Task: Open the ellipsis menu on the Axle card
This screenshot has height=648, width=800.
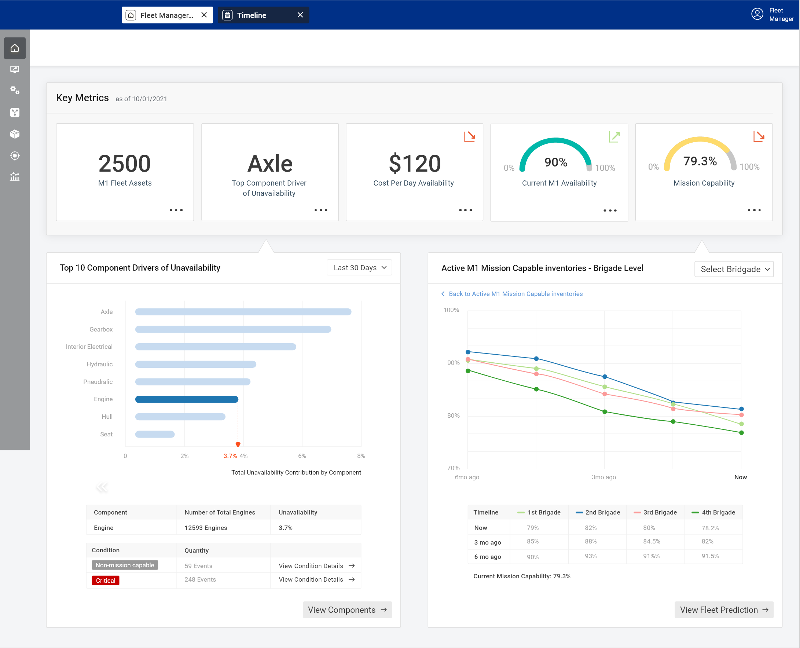Action: pyautogui.click(x=320, y=210)
